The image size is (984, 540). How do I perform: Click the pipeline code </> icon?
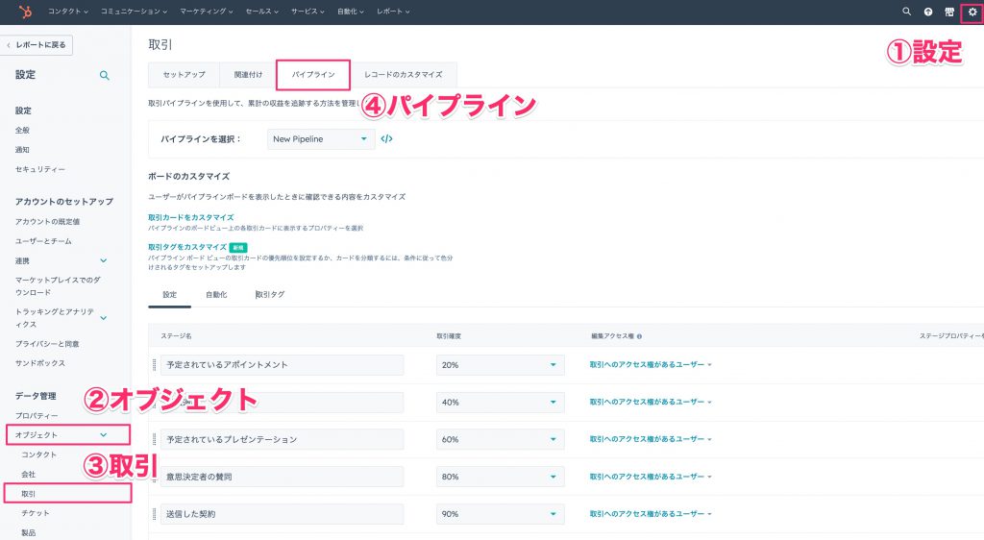386,138
